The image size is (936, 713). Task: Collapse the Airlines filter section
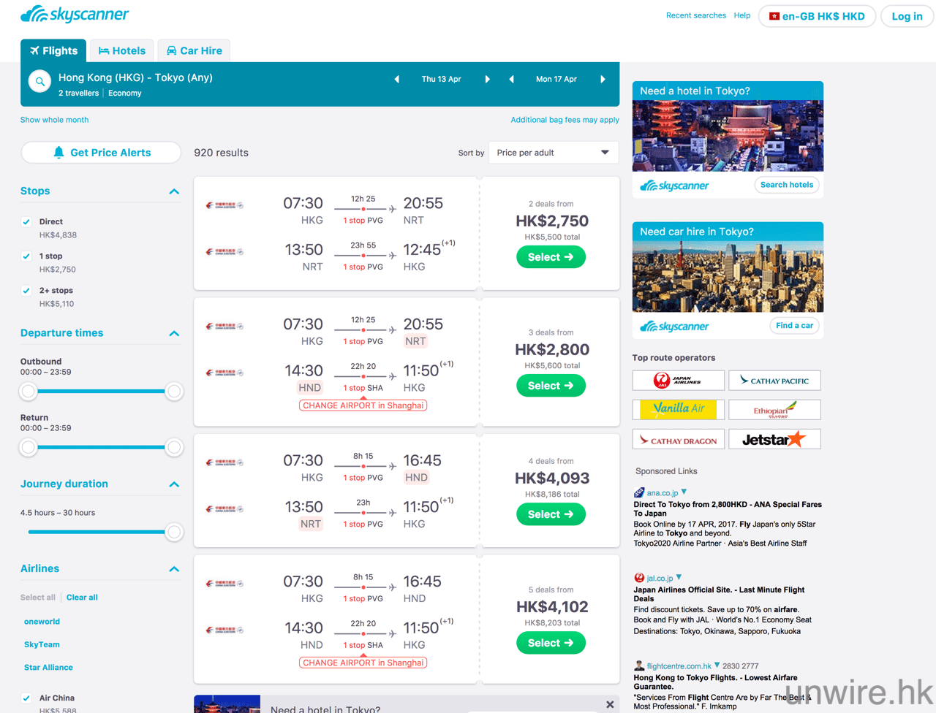174,569
